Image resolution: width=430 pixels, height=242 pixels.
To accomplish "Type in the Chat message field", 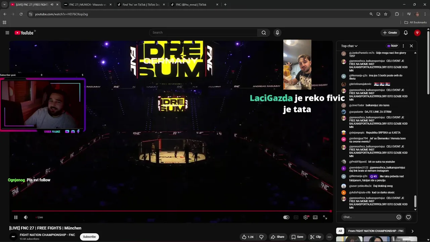I will [368, 217].
